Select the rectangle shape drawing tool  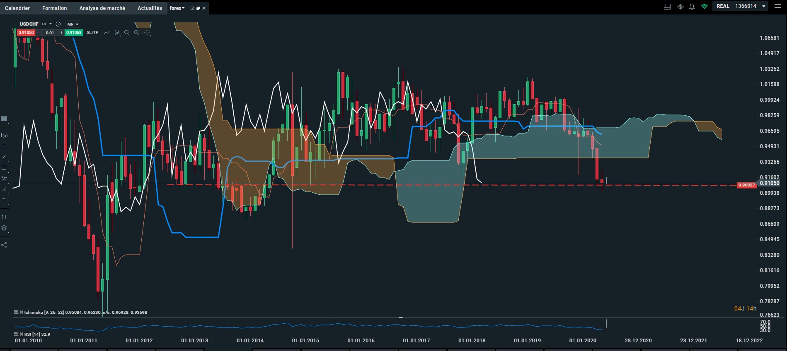(4, 168)
